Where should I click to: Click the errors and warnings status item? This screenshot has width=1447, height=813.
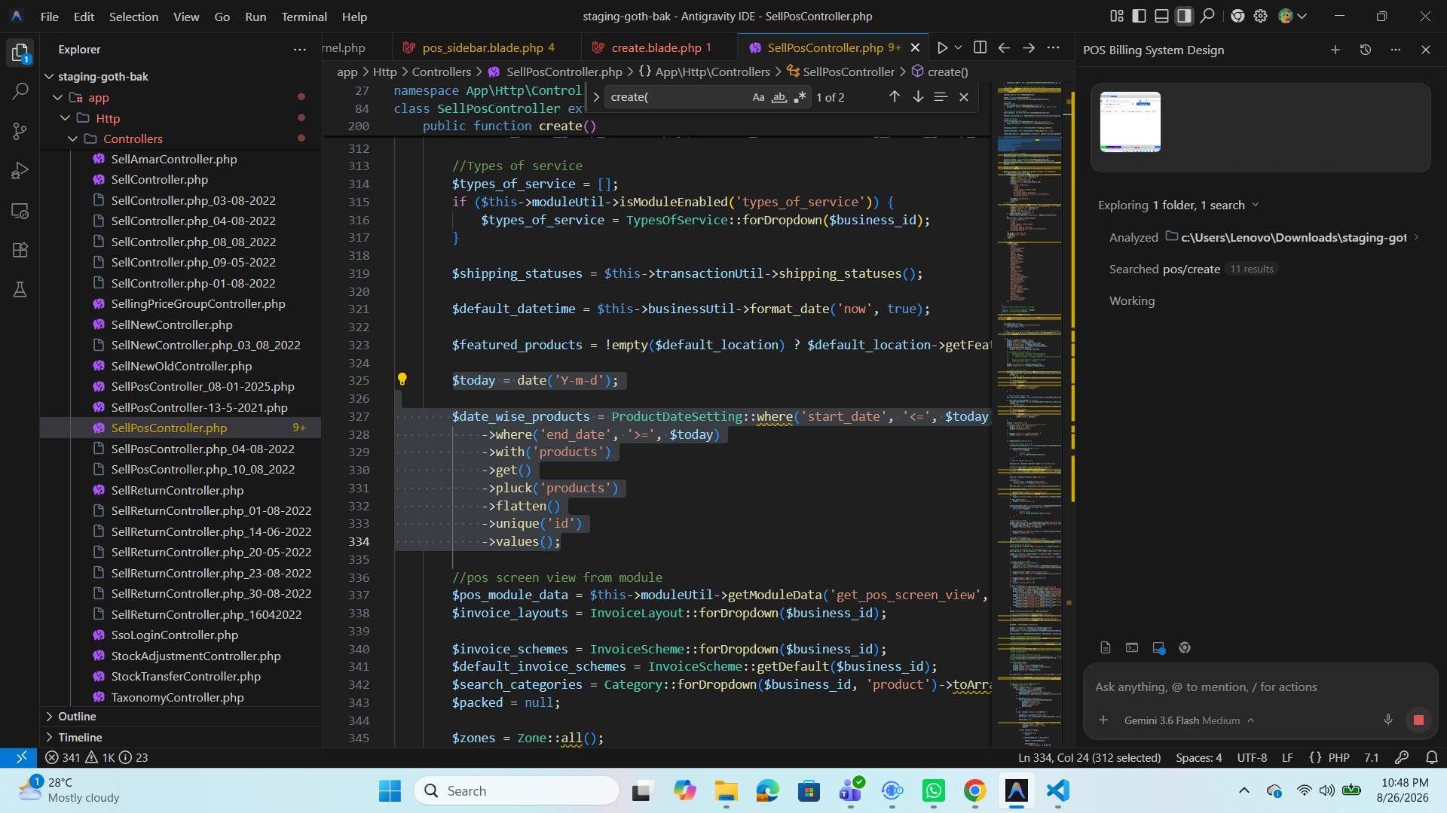[96, 757]
